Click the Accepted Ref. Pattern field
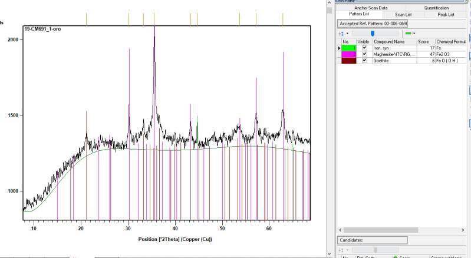471x258 pixels. [373, 24]
